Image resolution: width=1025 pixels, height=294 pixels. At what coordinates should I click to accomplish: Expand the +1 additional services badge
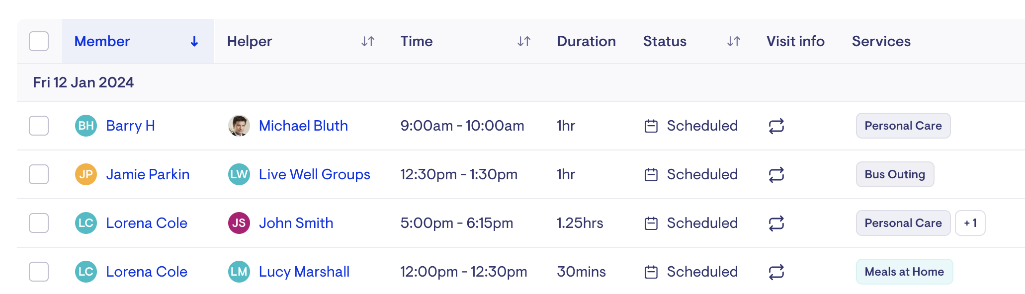[970, 223]
